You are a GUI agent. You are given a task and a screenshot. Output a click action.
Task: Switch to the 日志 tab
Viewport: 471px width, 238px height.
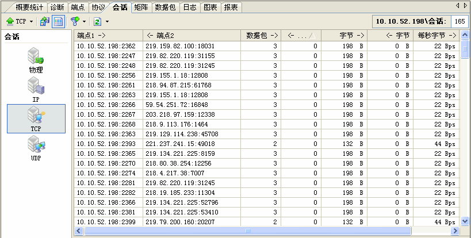[x=190, y=7]
